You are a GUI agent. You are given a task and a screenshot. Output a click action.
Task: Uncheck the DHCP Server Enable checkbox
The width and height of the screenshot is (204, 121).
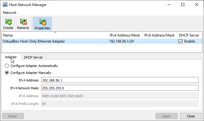click(x=180, y=41)
